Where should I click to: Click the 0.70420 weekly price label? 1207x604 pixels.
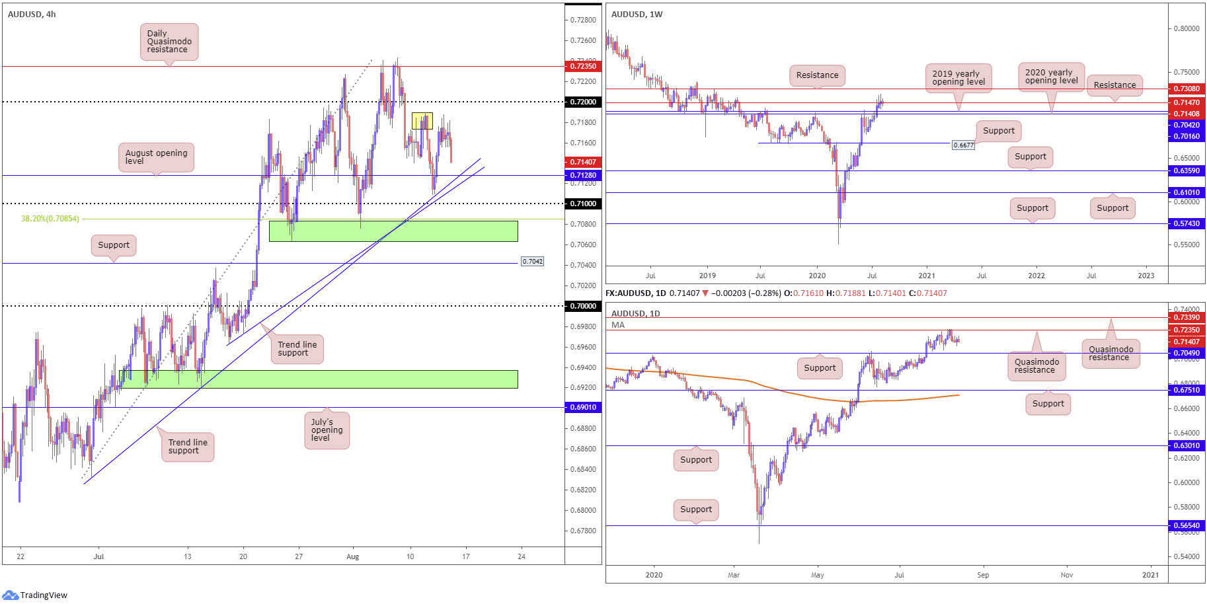pyautogui.click(x=1187, y=125)
